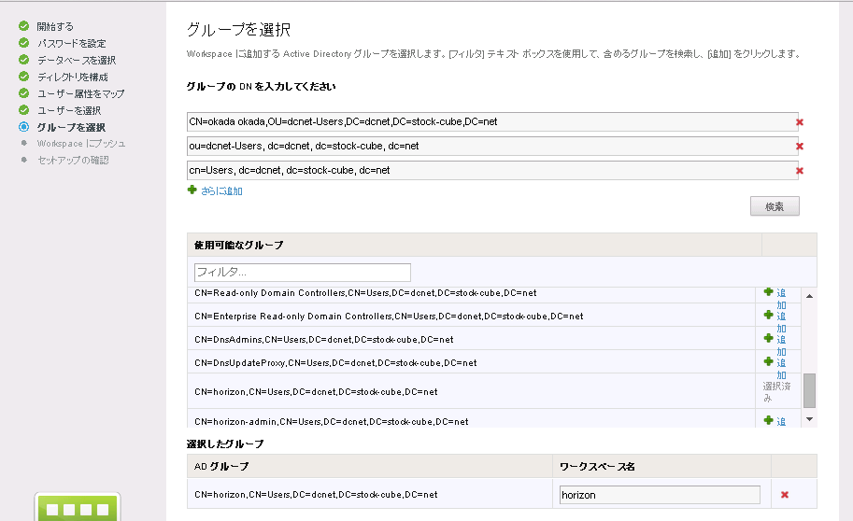Click the CN=okada okada DN input field
This screenshot has height=521, width=853.
tap(486, 122)
